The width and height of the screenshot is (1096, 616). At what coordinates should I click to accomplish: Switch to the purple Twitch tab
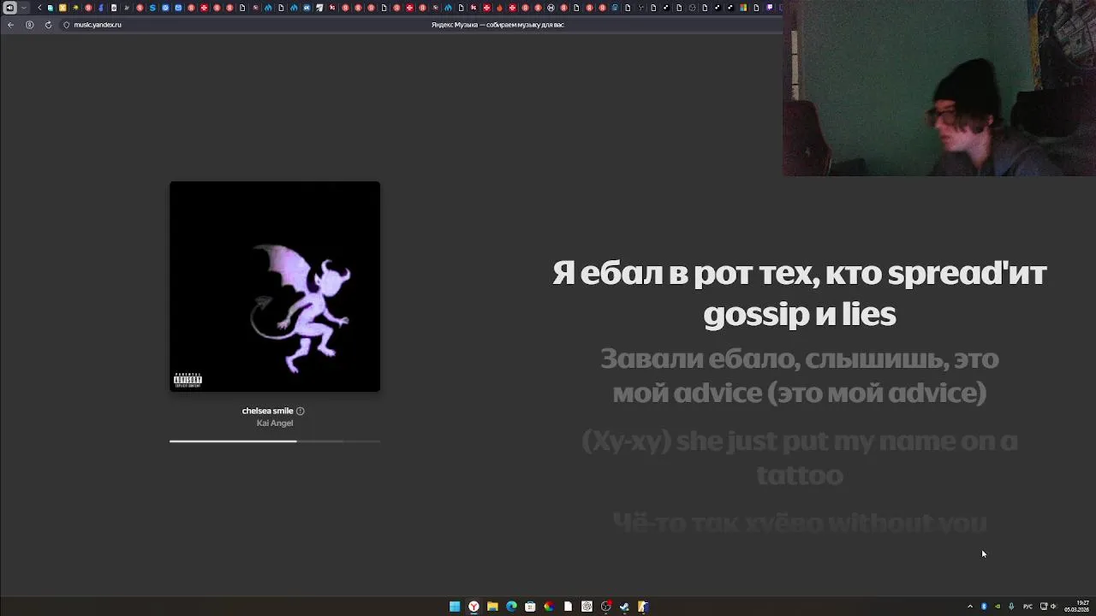click(x=770, y=8)
